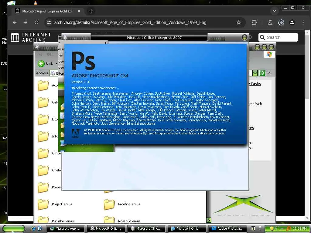Switch to Microsoft Age taskbar item
This screenshot has width=311, height=233.
66,228
